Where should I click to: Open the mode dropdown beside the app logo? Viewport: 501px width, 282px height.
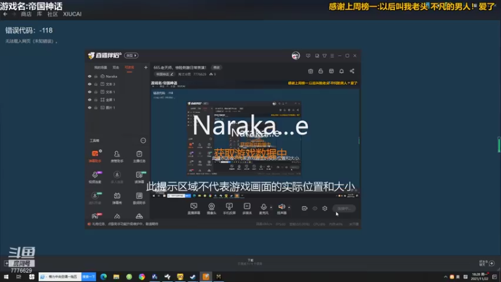(x=131, y=55)
